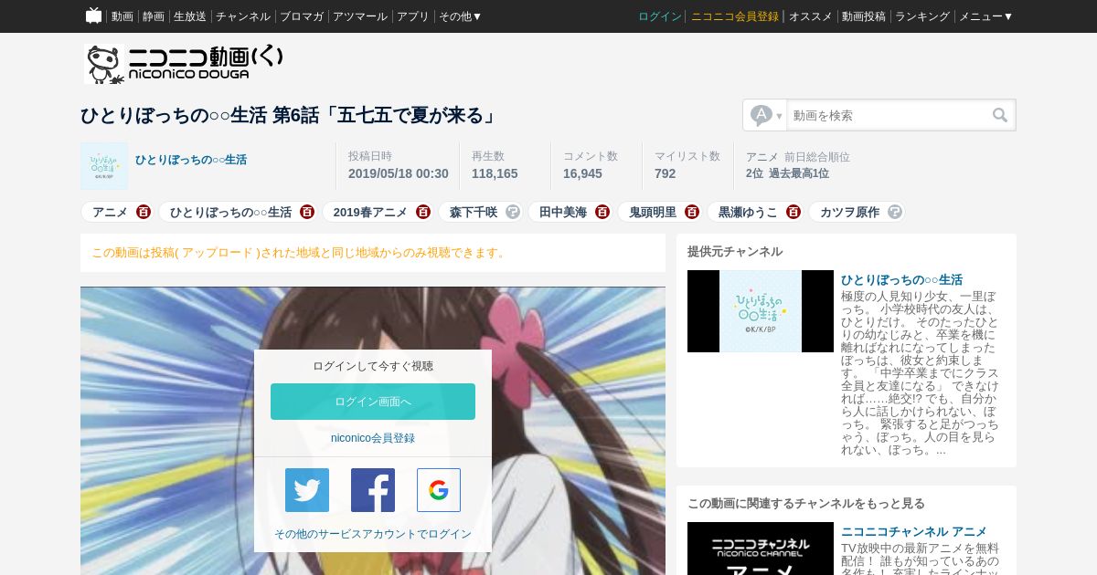
Task: Open dictionary icon beside 黒瀬ゆうこ tag
Action: click(793, 212)
